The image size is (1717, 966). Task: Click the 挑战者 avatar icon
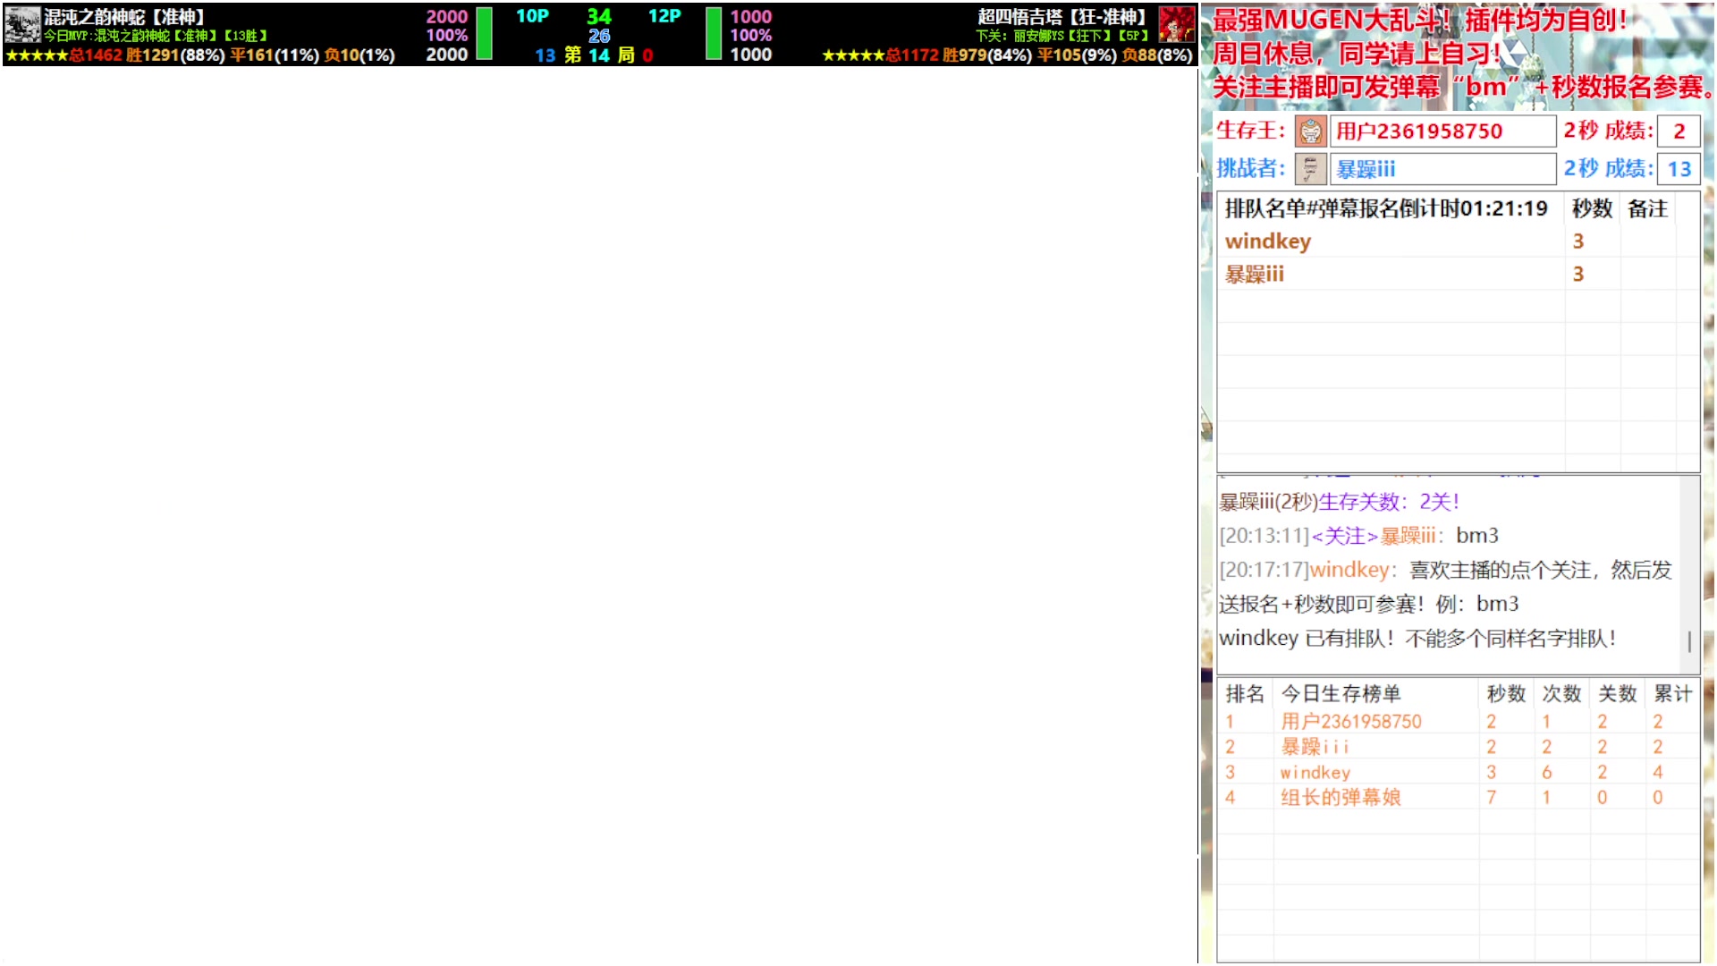[1310, 169]
